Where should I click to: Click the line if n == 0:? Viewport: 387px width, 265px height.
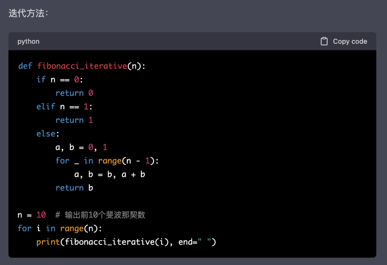[60, 80]
